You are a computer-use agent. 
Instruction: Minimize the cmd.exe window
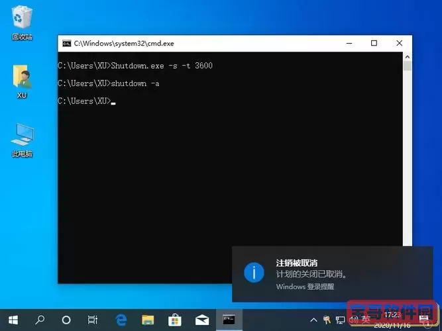point(349,44)
